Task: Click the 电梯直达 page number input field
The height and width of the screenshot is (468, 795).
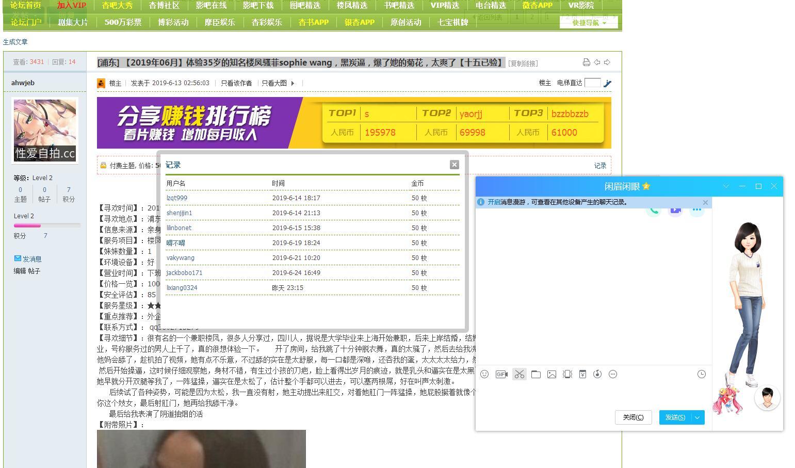Action: click(x=592, y=82)
